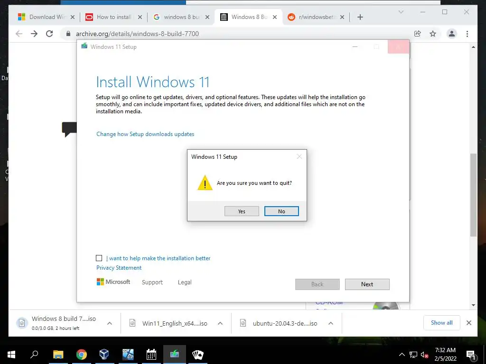486x364 pixels.
Task: Open Change how Setup downloads updates
Action: (145, 134)
